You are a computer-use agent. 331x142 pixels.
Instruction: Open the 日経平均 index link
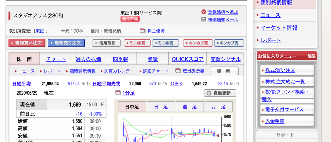tap(22, 84)
